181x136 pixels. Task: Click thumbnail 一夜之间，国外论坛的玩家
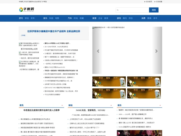point(29,54)
